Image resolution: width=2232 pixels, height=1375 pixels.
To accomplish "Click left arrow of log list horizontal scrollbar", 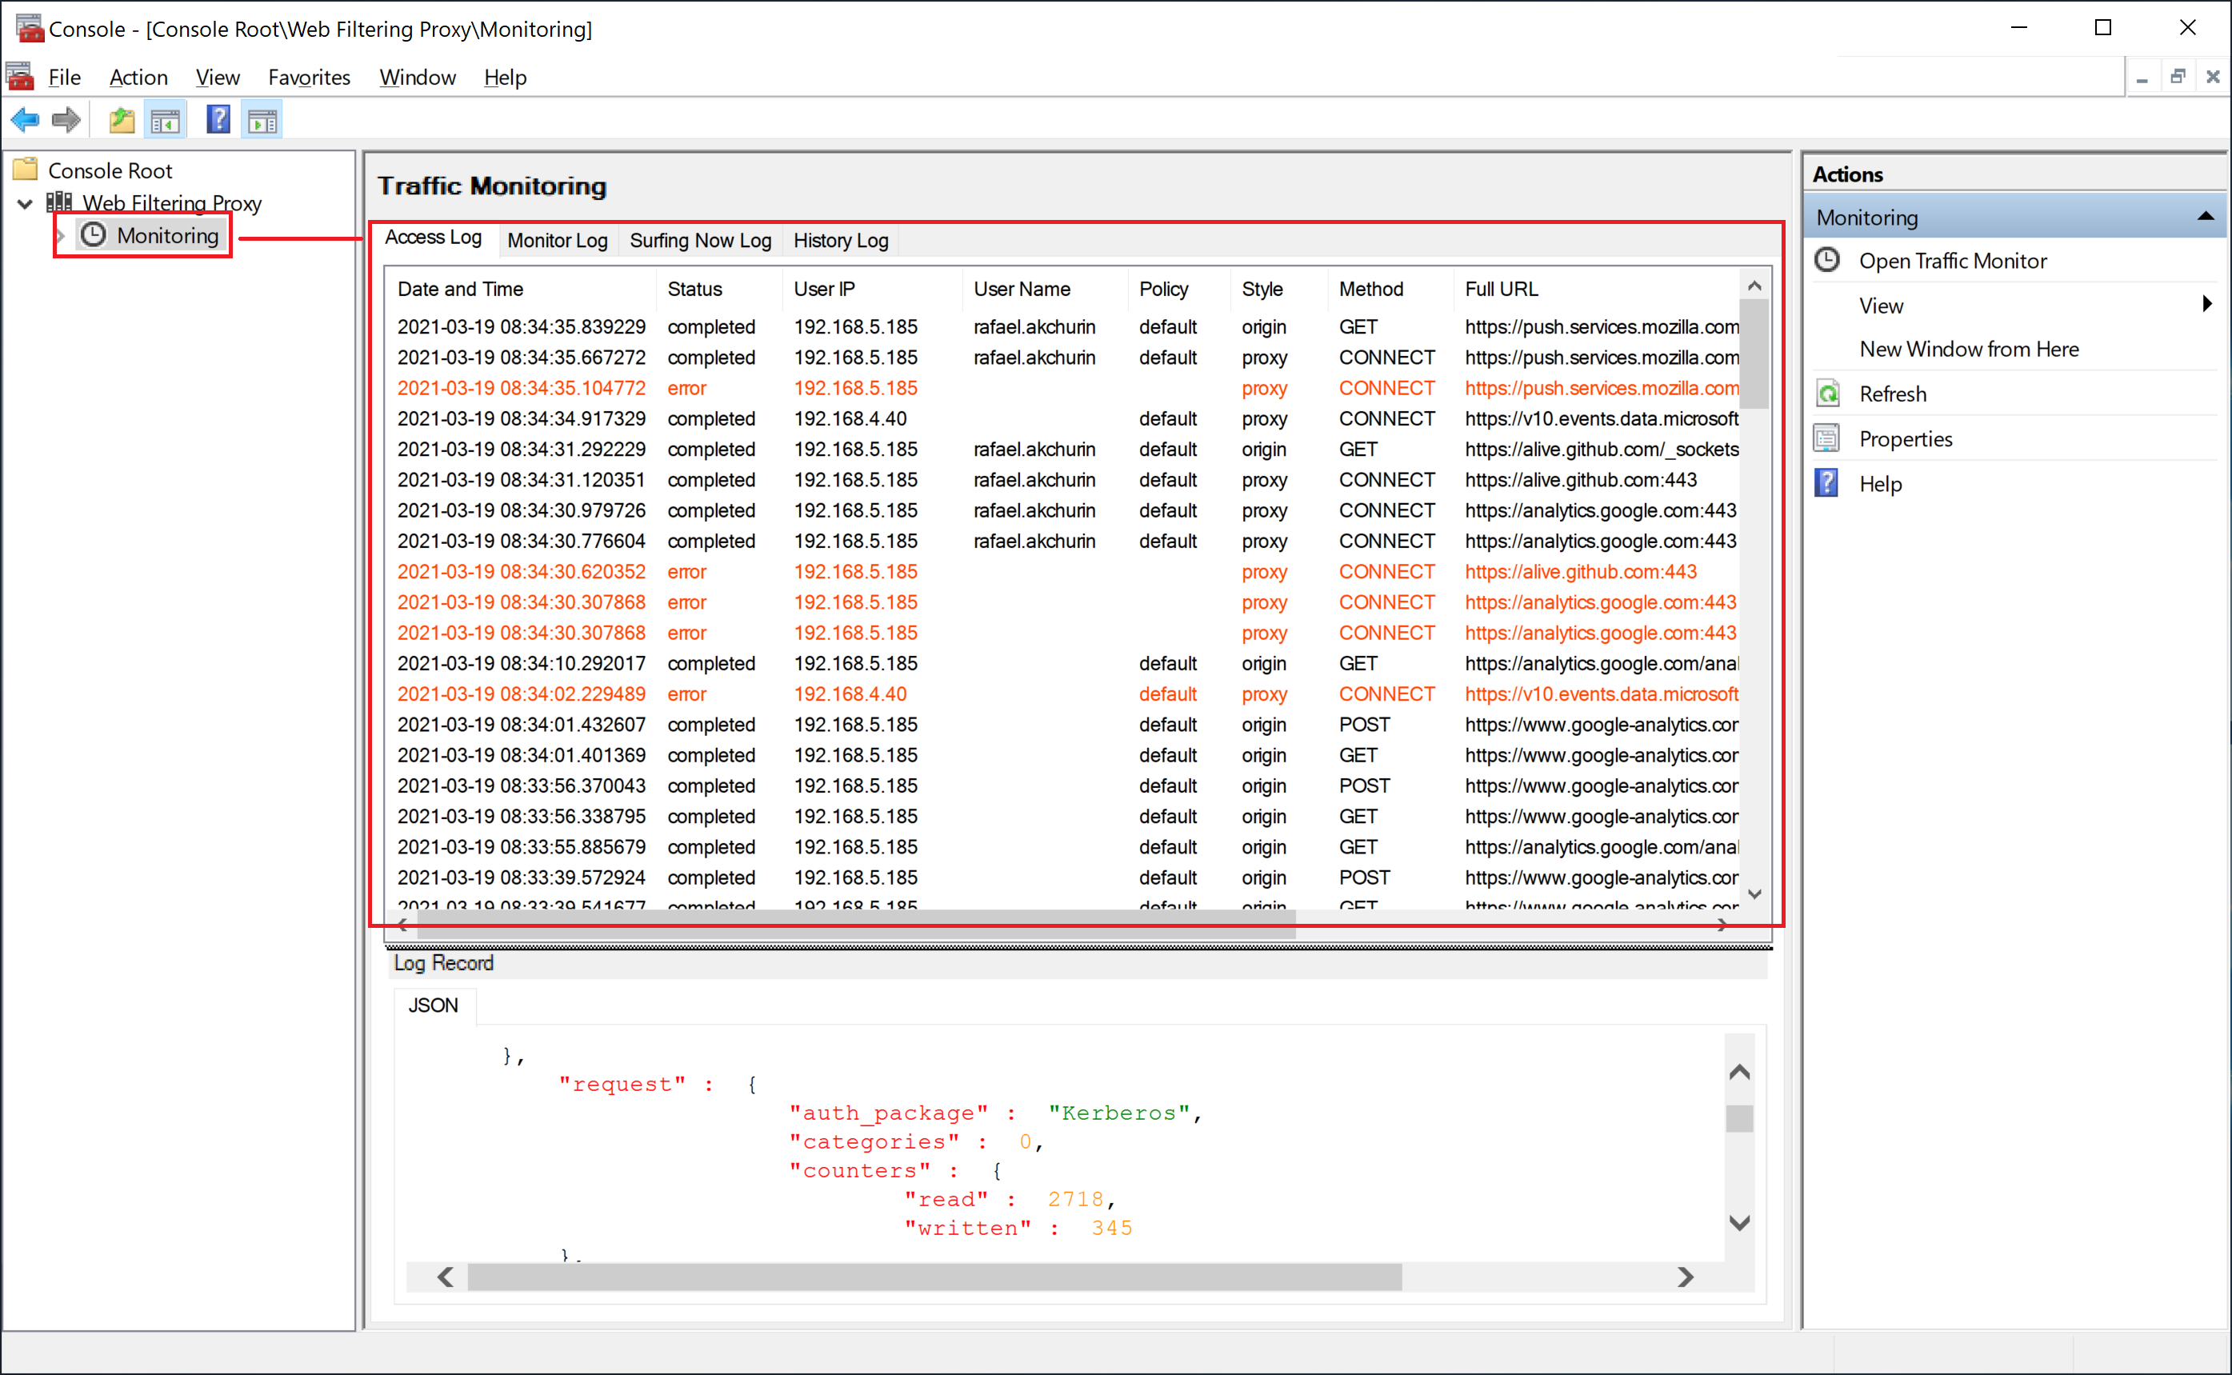I will tap(403, 925).
